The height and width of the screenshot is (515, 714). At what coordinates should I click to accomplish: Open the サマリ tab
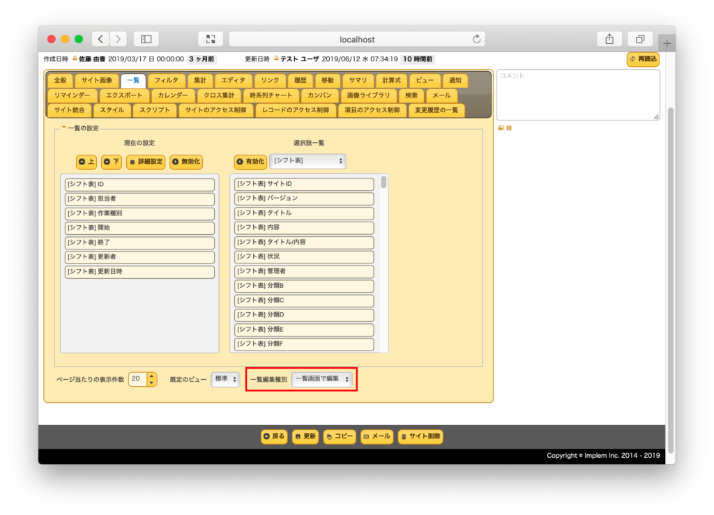pos(358,81)
